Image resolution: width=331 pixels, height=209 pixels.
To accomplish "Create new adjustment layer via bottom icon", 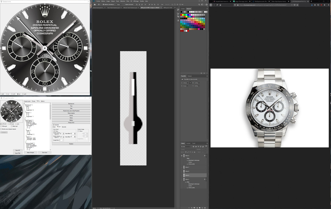I will (197, 208).
